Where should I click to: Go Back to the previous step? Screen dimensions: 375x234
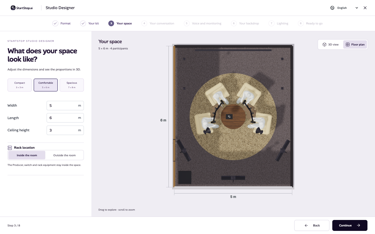pyautogui.click(x=312, y=225)
